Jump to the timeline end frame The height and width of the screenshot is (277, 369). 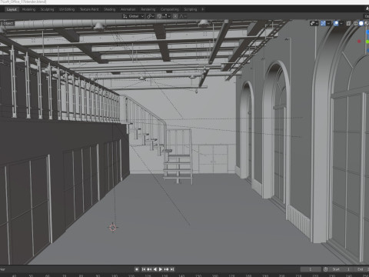click(172, 269)
